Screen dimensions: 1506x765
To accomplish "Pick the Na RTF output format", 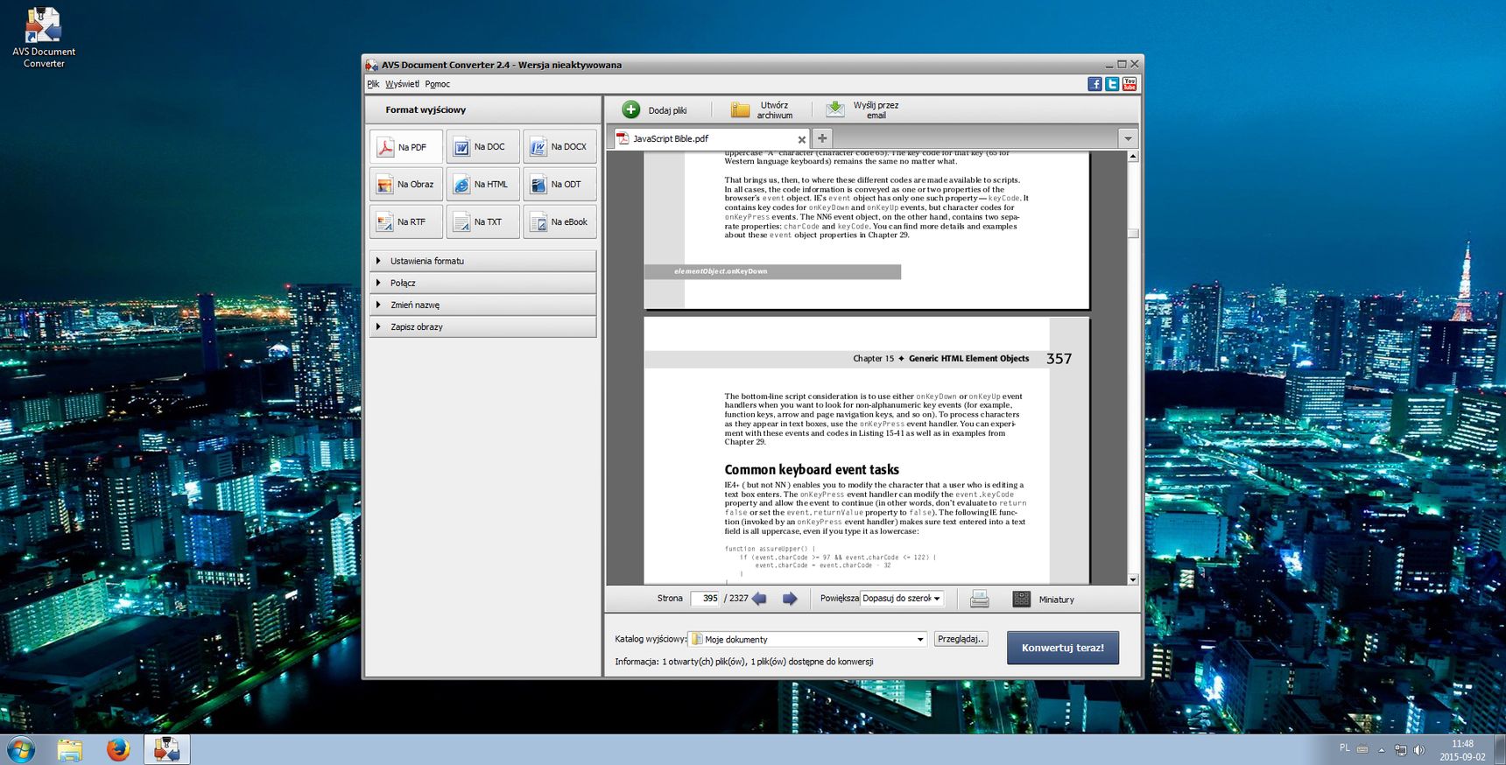I will pos(406,222).
